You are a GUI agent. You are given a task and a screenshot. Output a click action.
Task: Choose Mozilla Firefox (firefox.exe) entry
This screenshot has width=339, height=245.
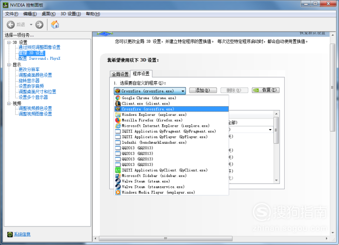pyautogui.click(x=171, y=120)
